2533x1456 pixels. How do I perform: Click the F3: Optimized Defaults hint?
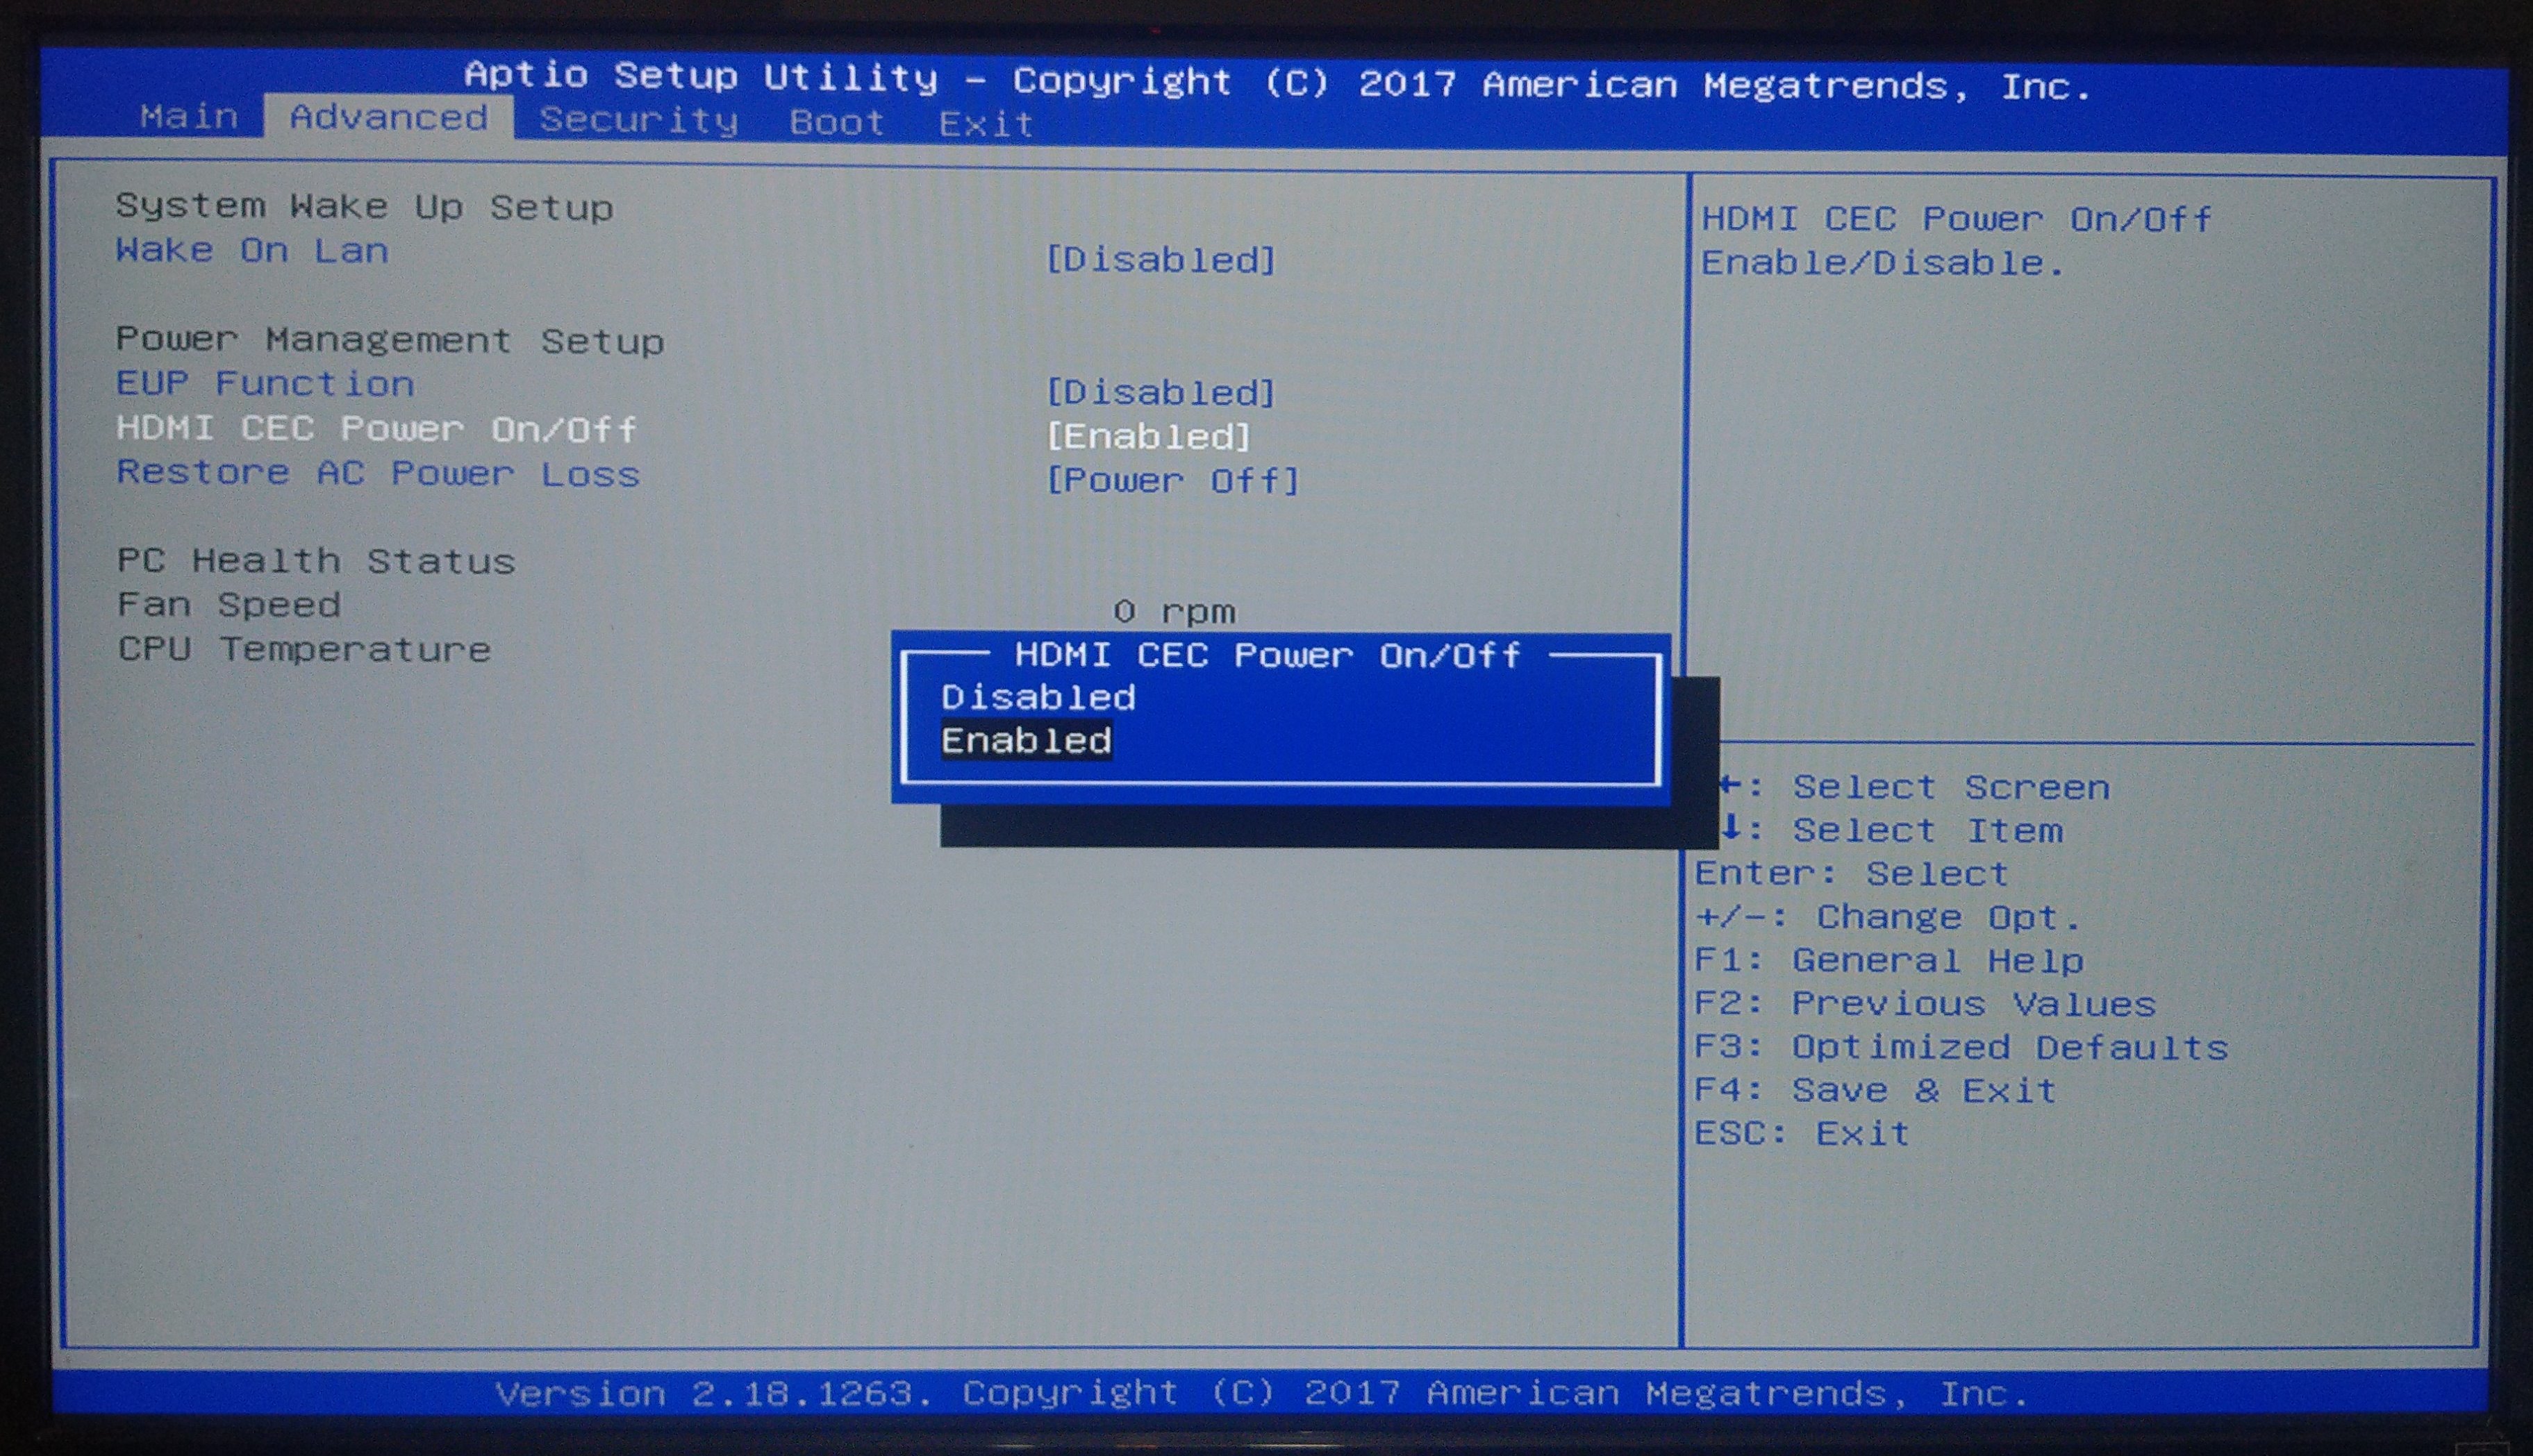tap(1961, 1047)
